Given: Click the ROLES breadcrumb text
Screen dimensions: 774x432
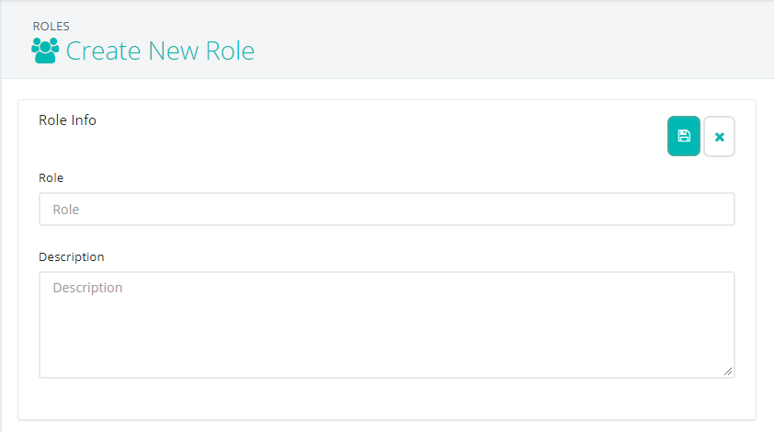Looking at the screenshot, I should pyautogui.click(x=51, y=26).
